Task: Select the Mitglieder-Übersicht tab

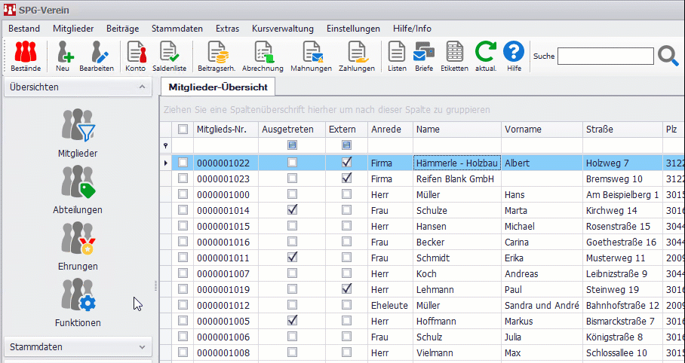Action: [x=217, y=87]
